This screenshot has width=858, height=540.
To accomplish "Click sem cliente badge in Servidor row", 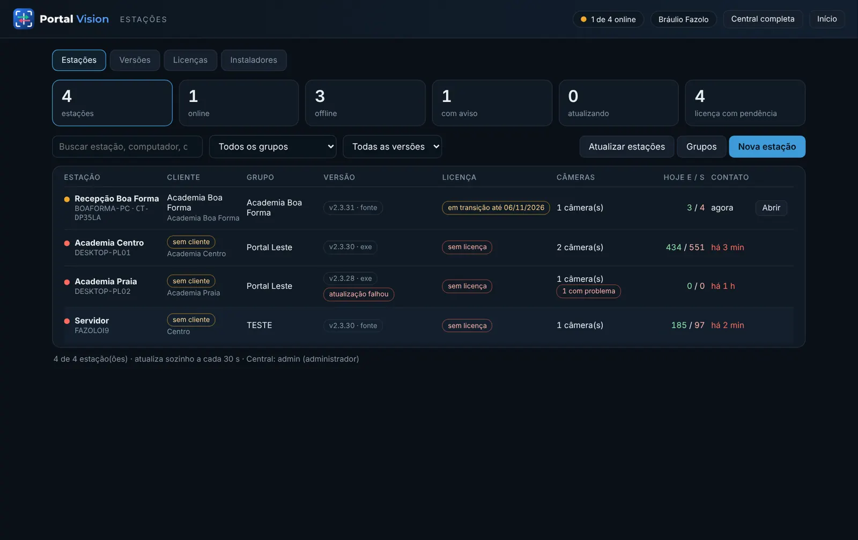I will point(191,320).
